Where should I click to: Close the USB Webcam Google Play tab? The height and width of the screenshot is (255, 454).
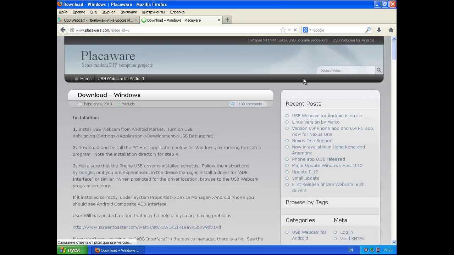coord(136,20)
